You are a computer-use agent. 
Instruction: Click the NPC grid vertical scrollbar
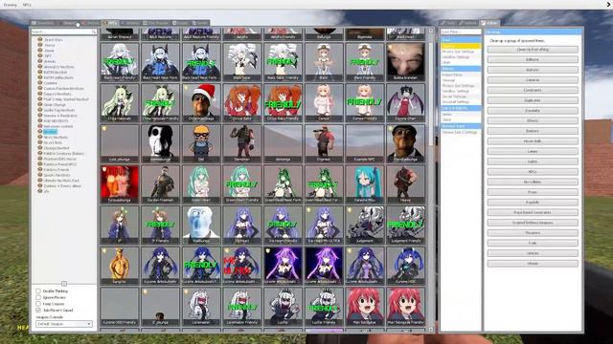click(431, 94)
